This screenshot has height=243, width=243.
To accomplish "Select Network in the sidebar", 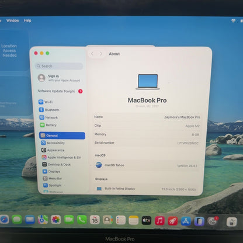I will point(48,117).
